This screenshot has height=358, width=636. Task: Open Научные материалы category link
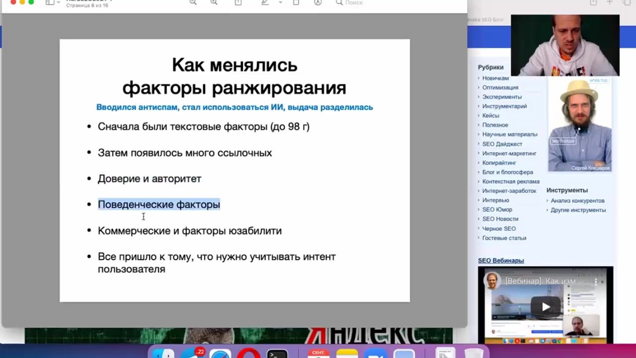[510, 134]
